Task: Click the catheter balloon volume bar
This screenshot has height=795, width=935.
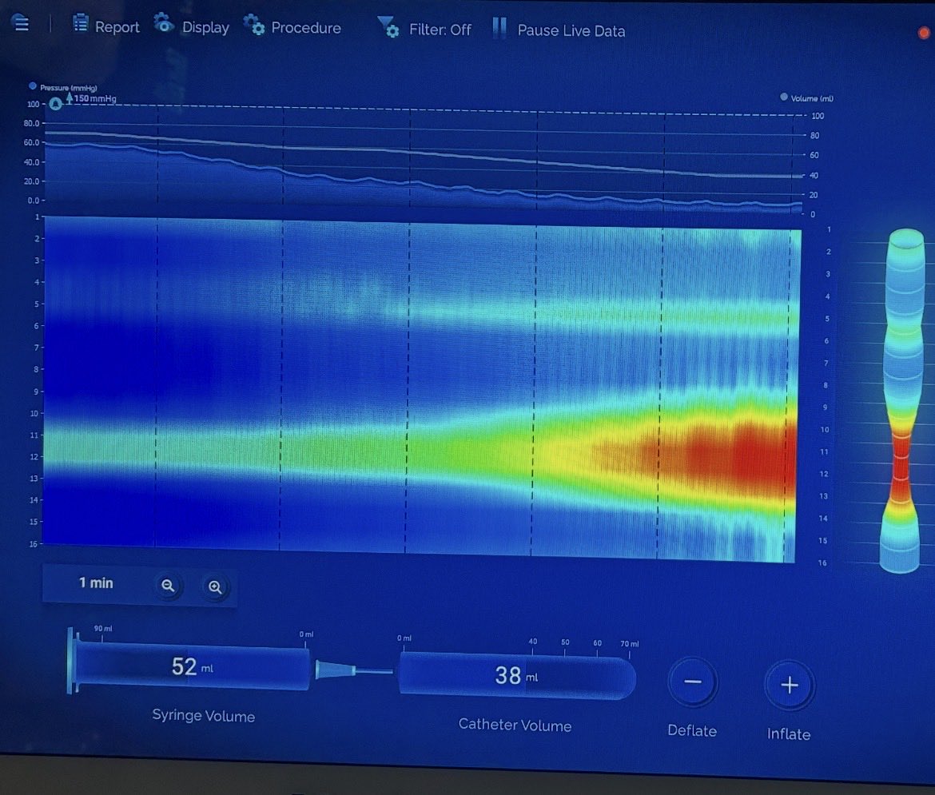Action: click(x=517, y=676)
